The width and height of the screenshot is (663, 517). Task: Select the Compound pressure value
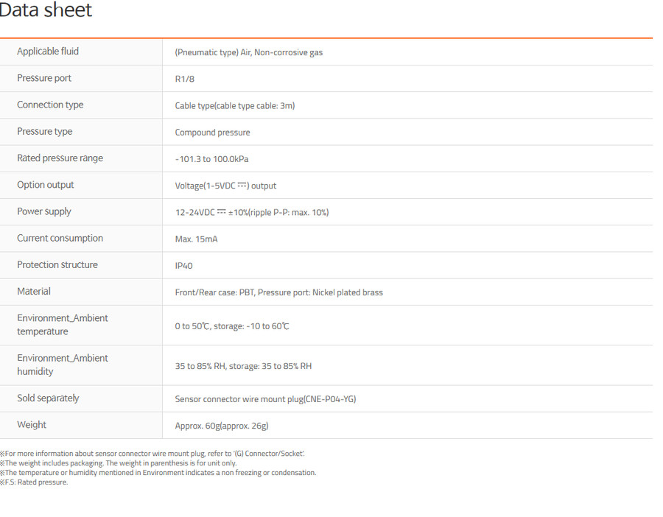[x=212, y=133]
